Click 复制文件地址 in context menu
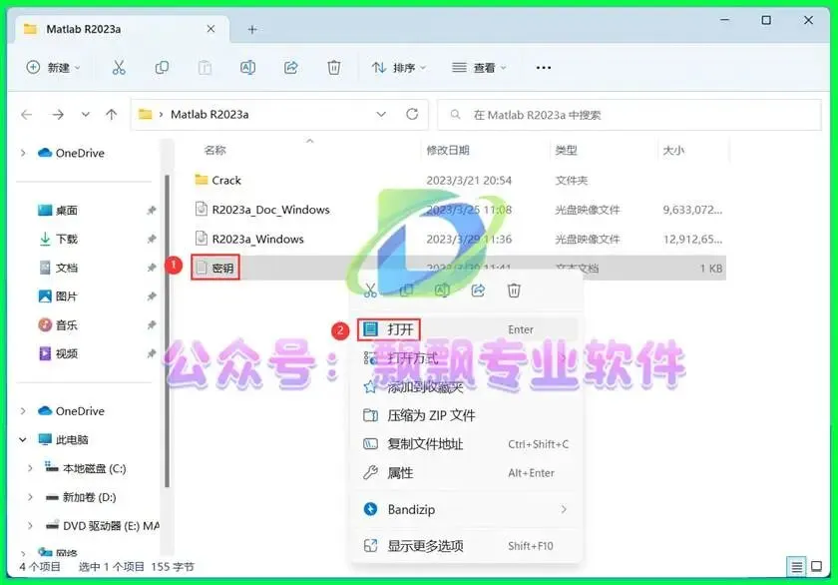This screenshot has height=585, width=838. coord(466,444)
